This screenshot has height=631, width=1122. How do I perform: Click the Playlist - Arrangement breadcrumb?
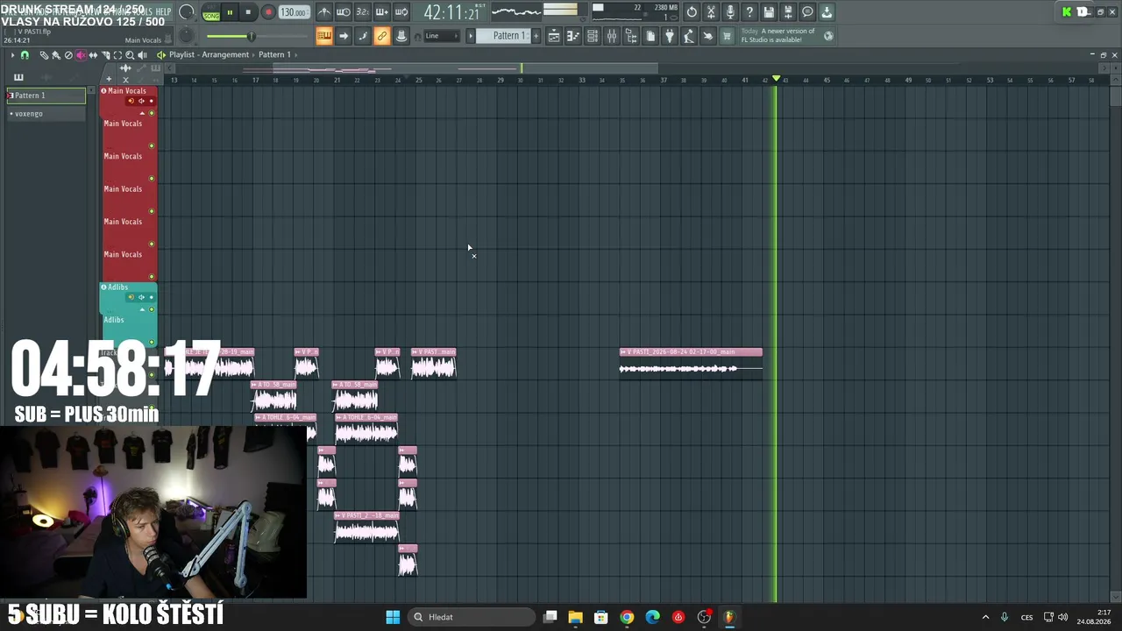[x=209, y=54]
